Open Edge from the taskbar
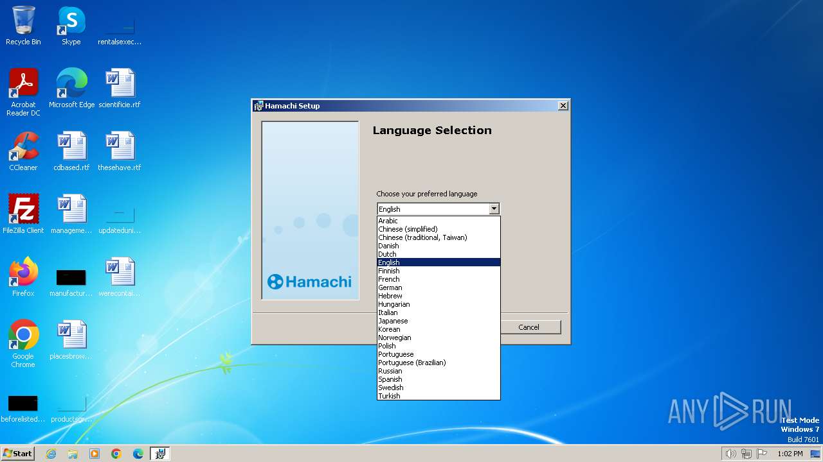Screen dimensions: 823x462 [138, 454]
